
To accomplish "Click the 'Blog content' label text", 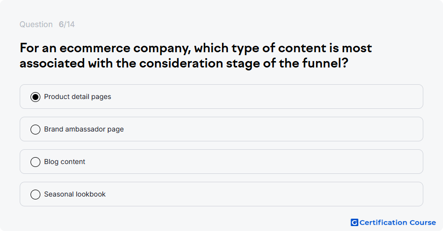I will click(x=64, y=162).
